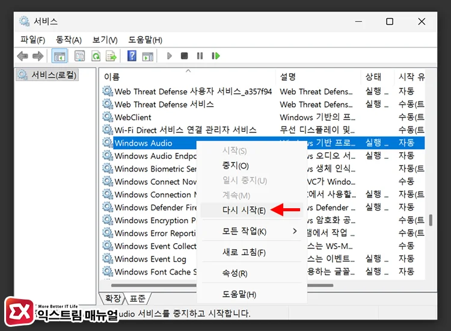Select the Windows Error Reporting row
Image resolution: width=451 pixels, height=331 pixels.
pyautogui.click(x=155, y=233)
